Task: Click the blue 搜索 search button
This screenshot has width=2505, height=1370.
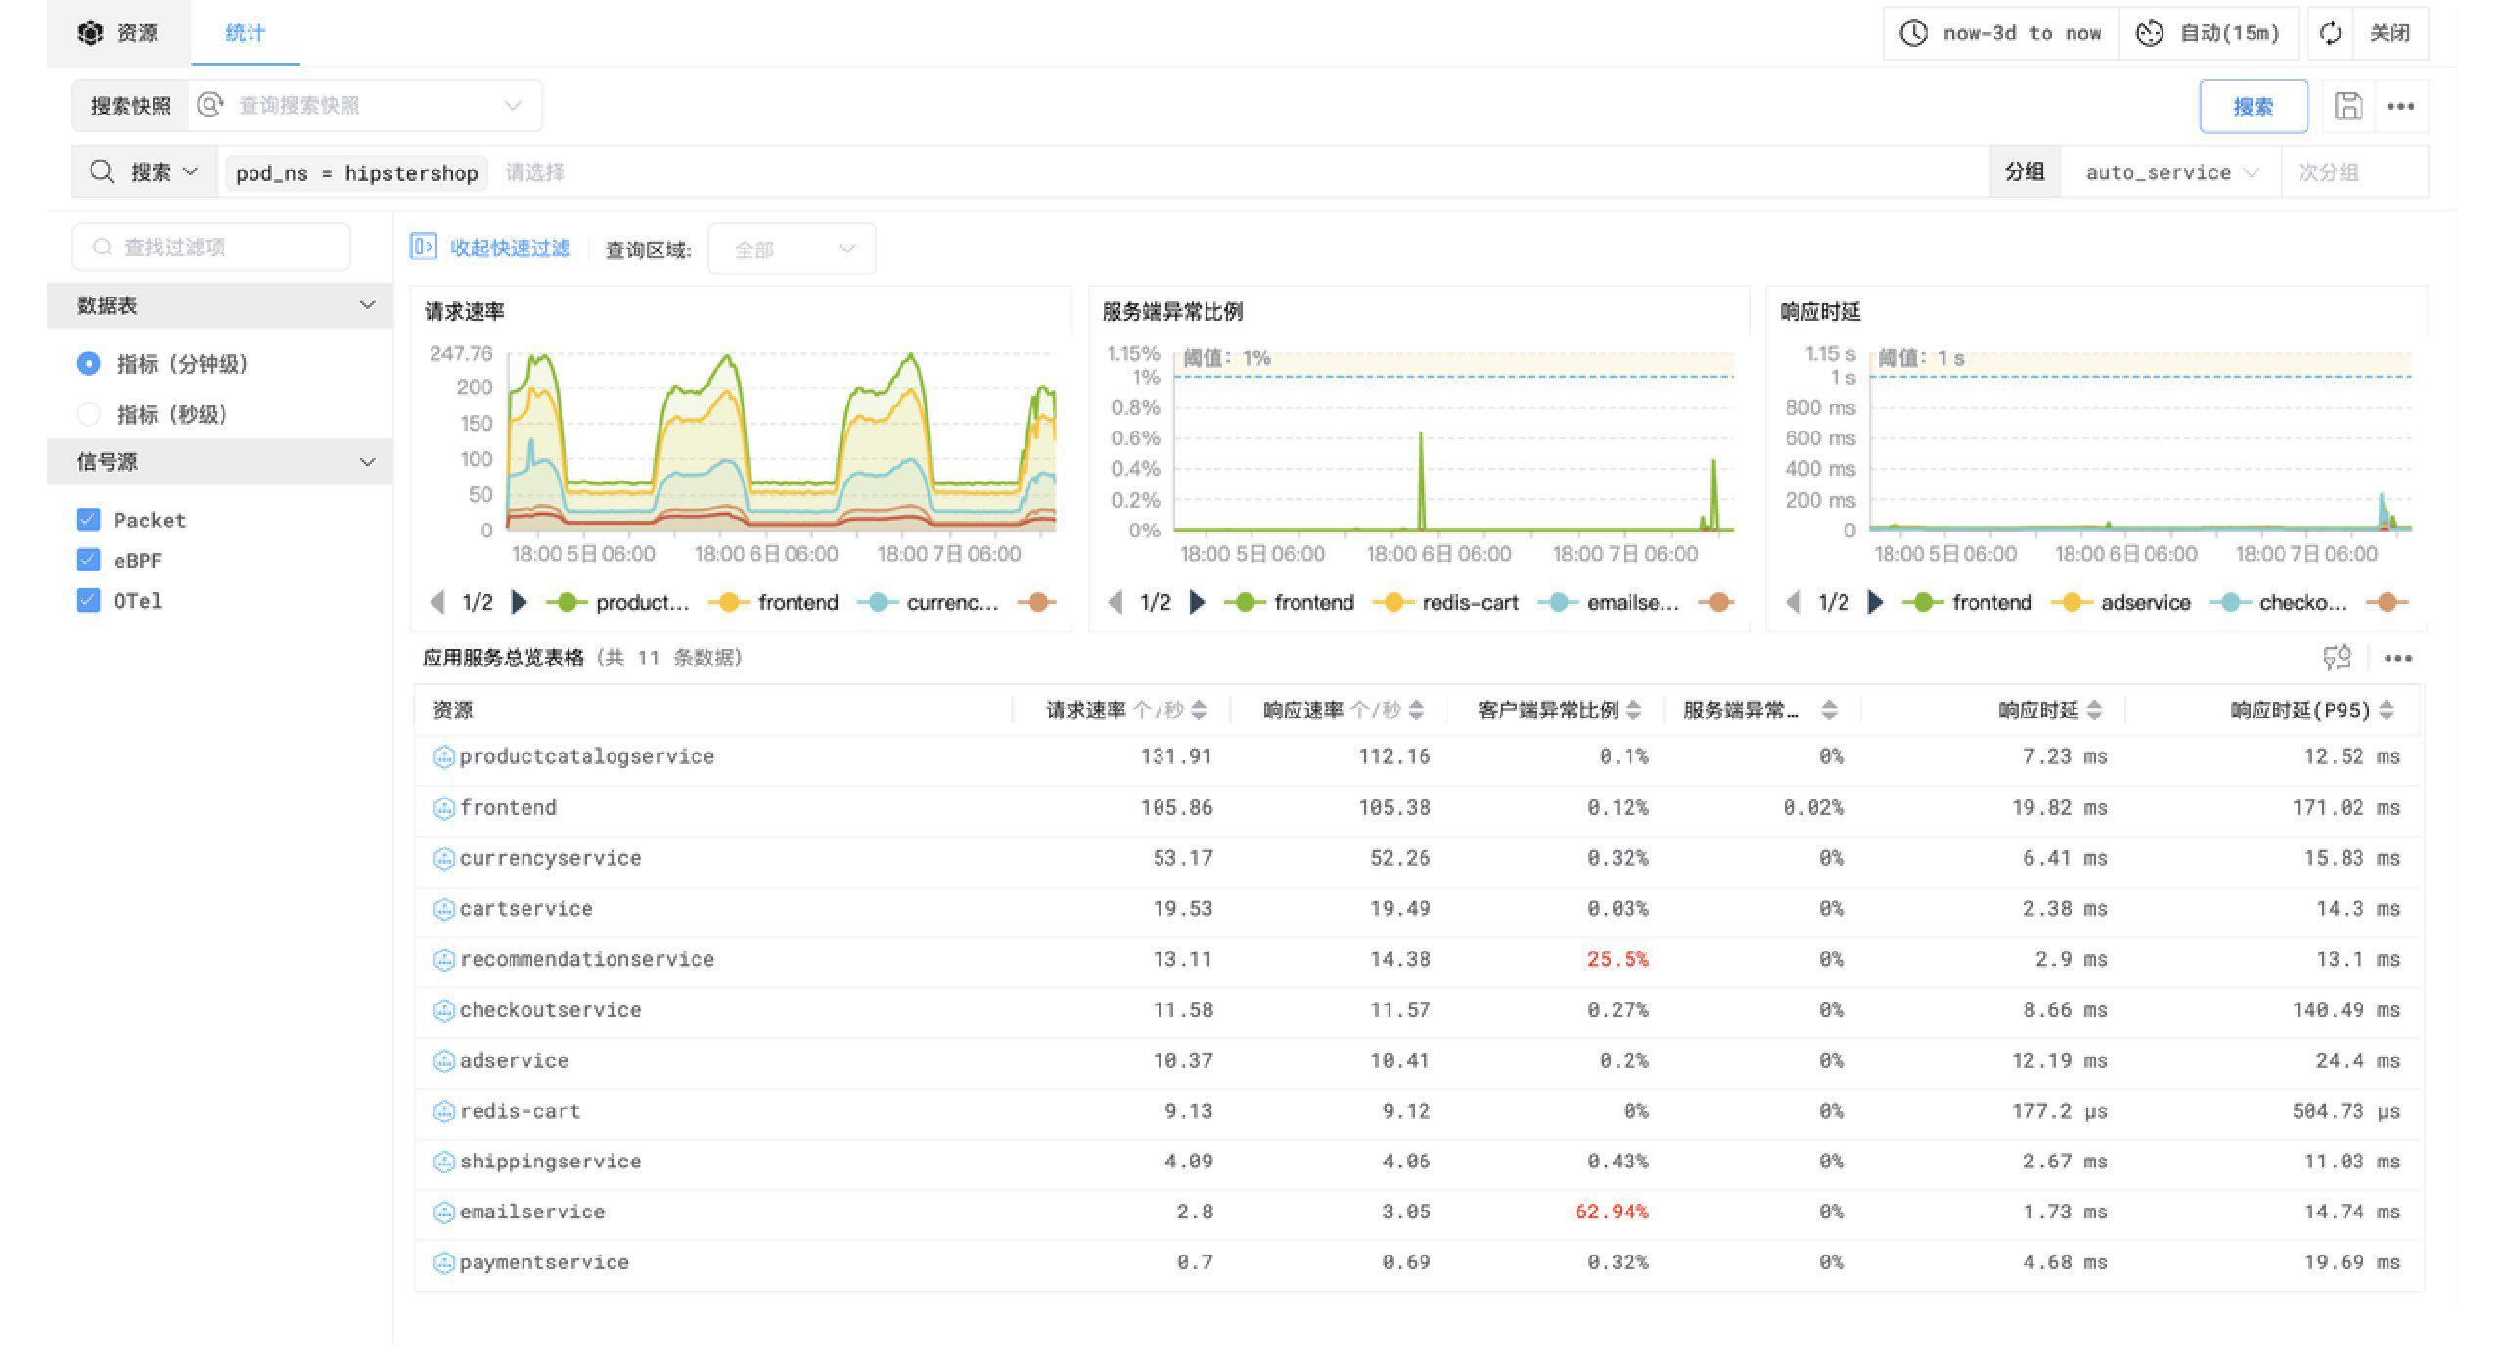Action: [2254, 106]
